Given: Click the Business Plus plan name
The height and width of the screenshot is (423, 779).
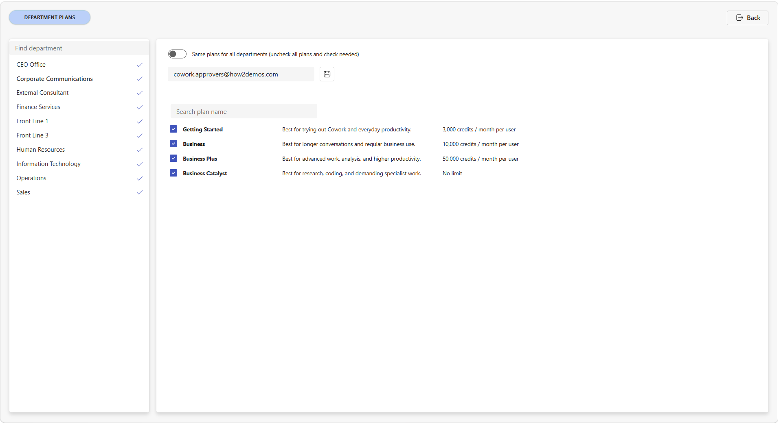Looking at the screenshot, I should point(200,159).
